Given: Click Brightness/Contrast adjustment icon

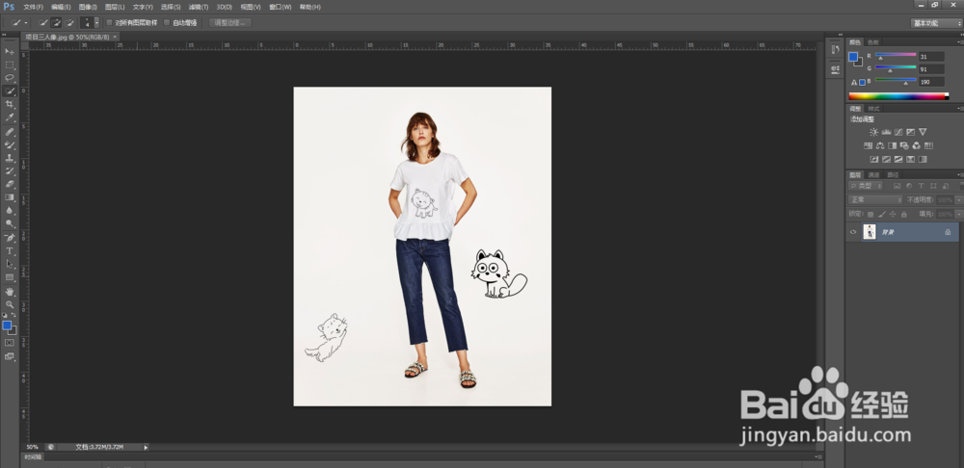Looking at the screenshot, I should 873,132.
